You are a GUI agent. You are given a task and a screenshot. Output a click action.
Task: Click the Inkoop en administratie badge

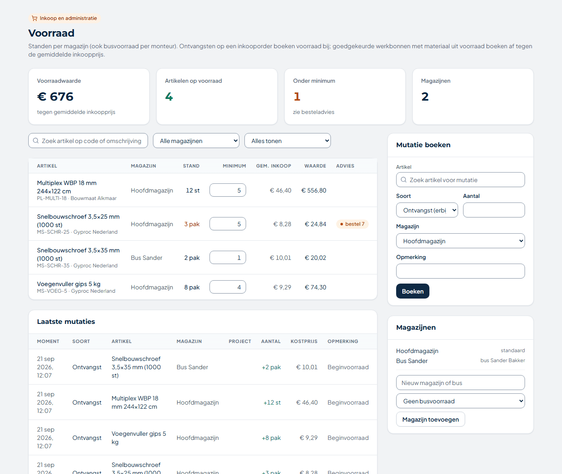click(64, 18)
